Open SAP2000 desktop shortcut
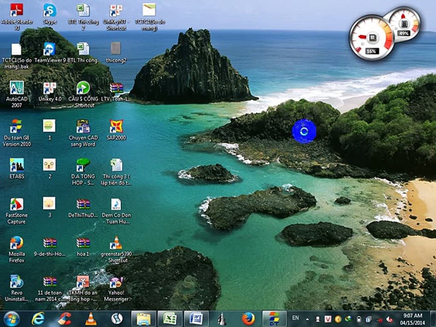436x327 pixels. (116, 126)
